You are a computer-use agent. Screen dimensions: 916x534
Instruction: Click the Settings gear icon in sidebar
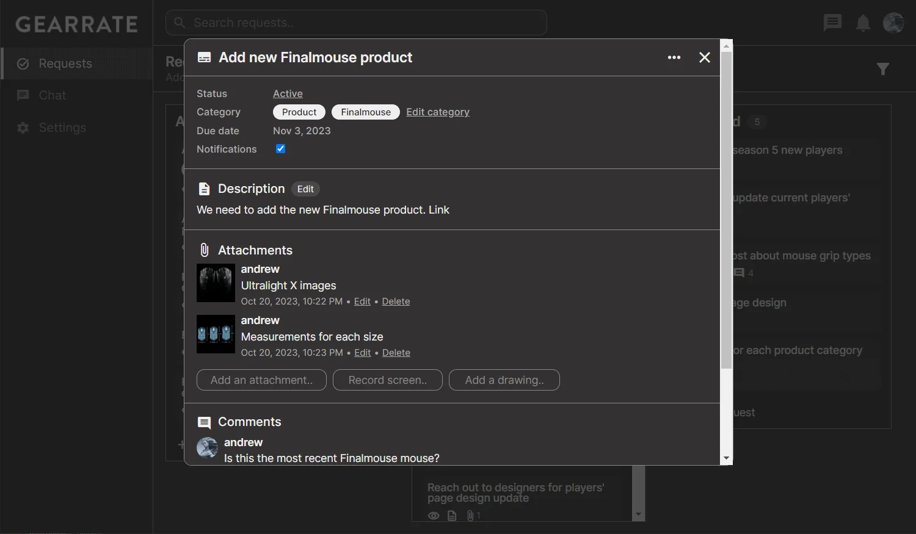pyautogui.click(x=23, y=128)
